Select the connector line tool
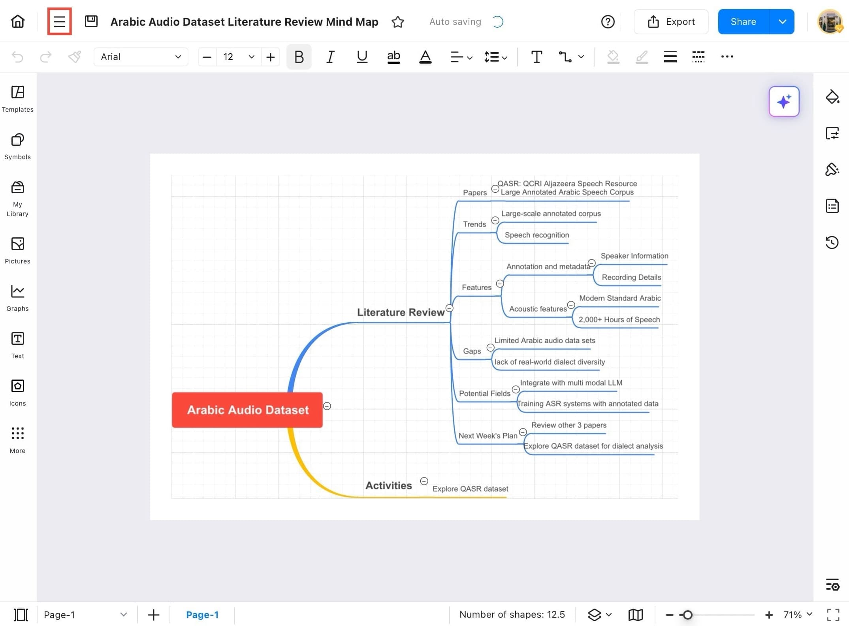This screenshot has height=626, width=849. [x=565, y=57]
